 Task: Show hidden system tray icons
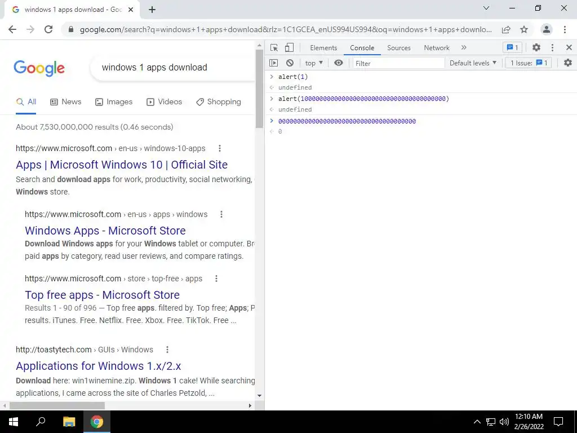pyautogui.click(x=477, y=422)
